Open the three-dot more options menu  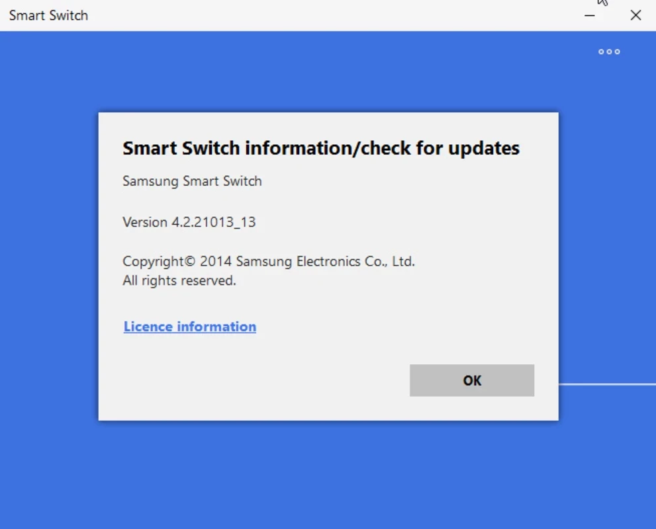[x=609, y=52]
